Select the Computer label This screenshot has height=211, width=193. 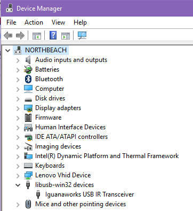click(x=50, y=89)
